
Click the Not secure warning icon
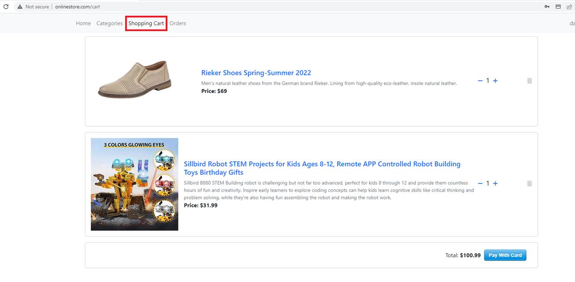[19, 7]
